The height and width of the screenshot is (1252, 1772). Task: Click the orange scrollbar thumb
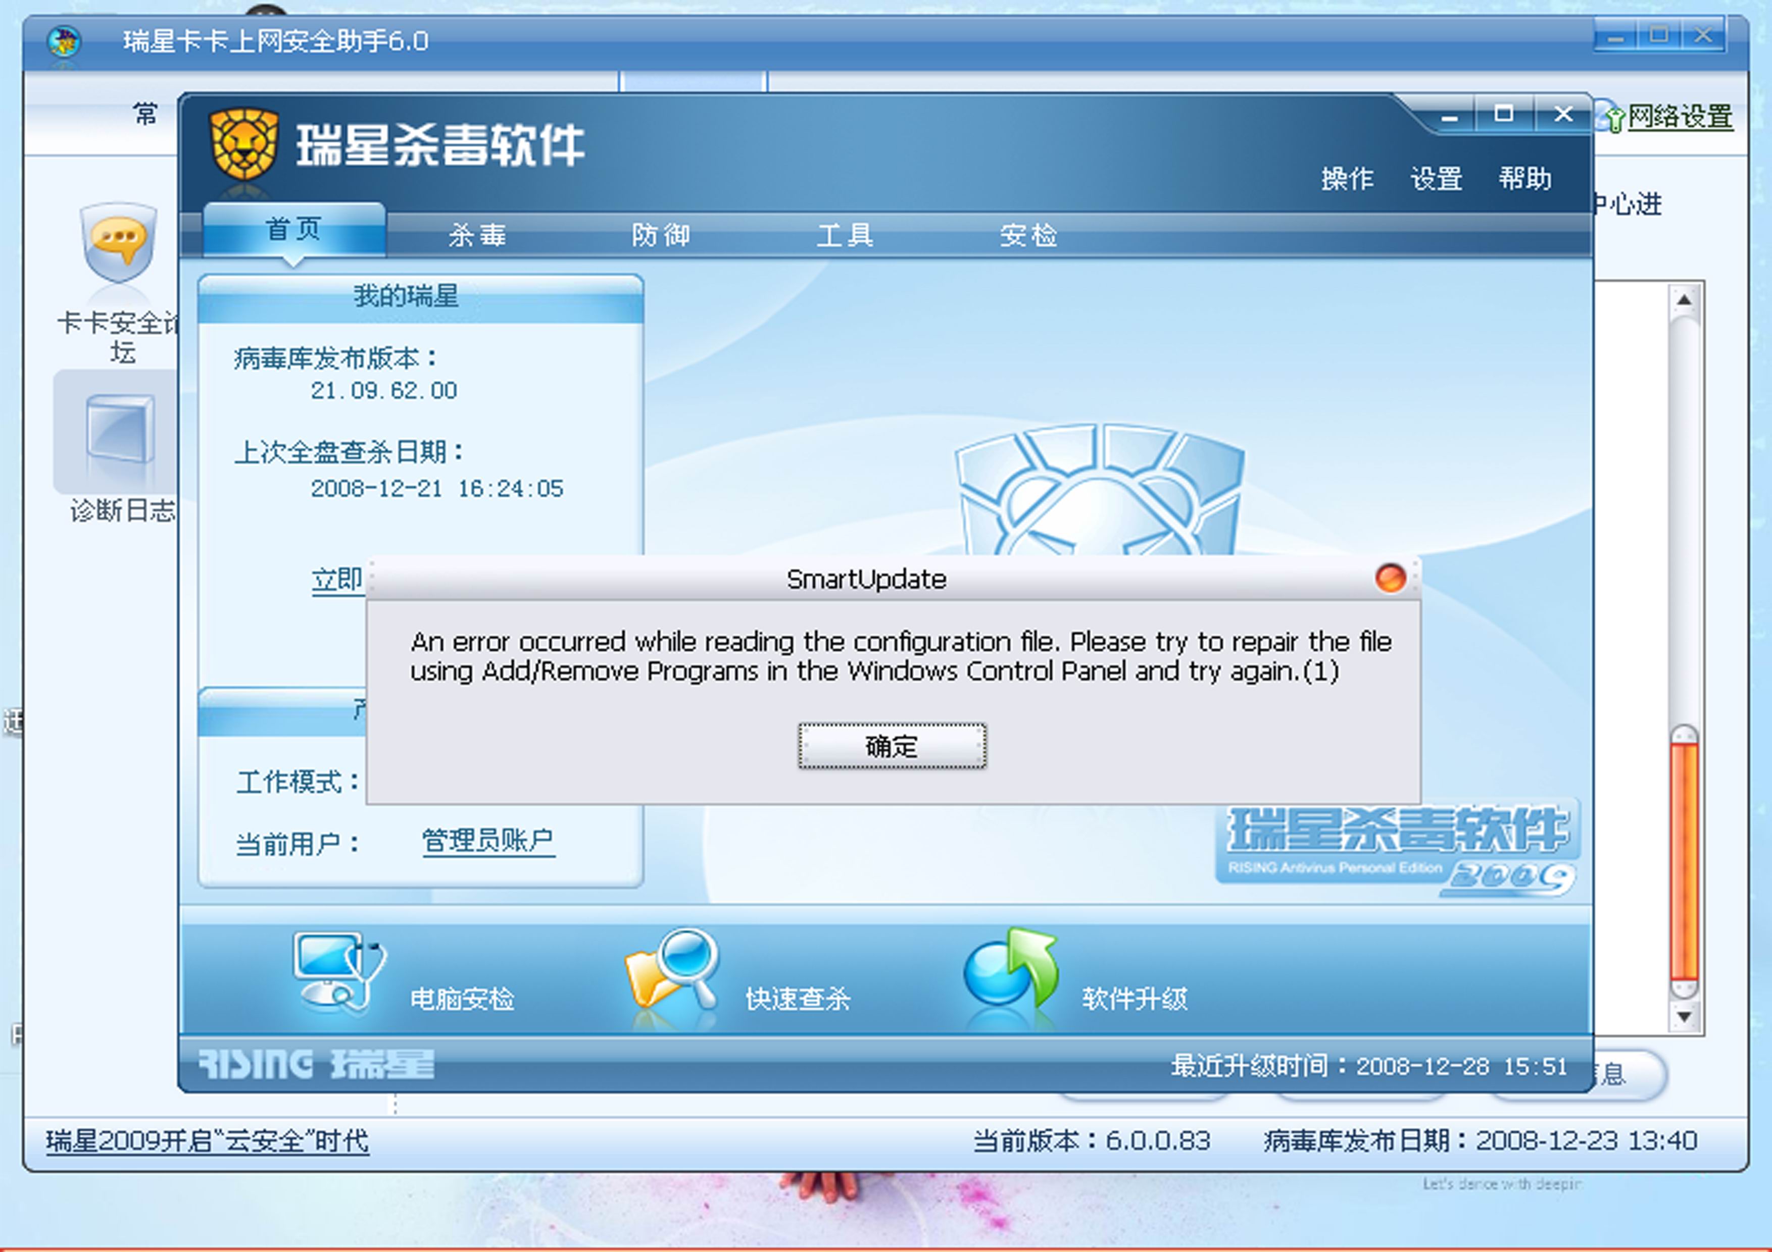(1684, 862)
